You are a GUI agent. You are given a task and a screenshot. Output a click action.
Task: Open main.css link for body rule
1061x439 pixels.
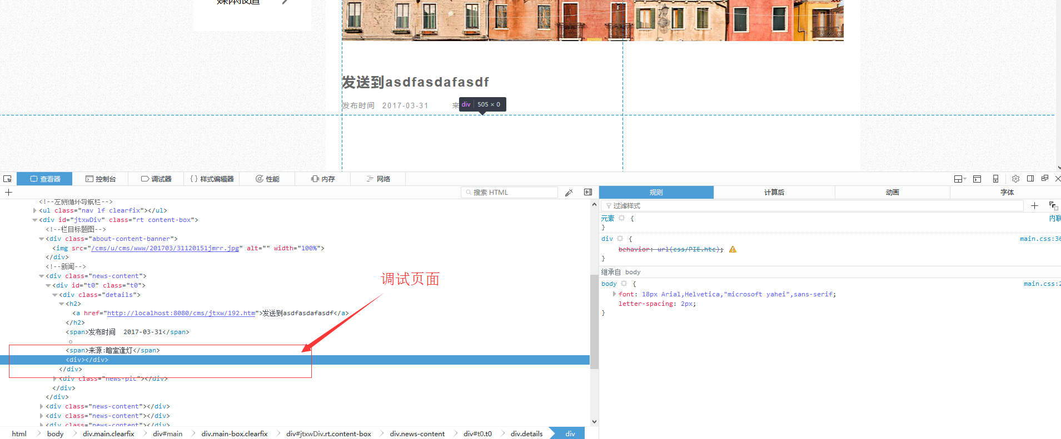point(1042,284)
